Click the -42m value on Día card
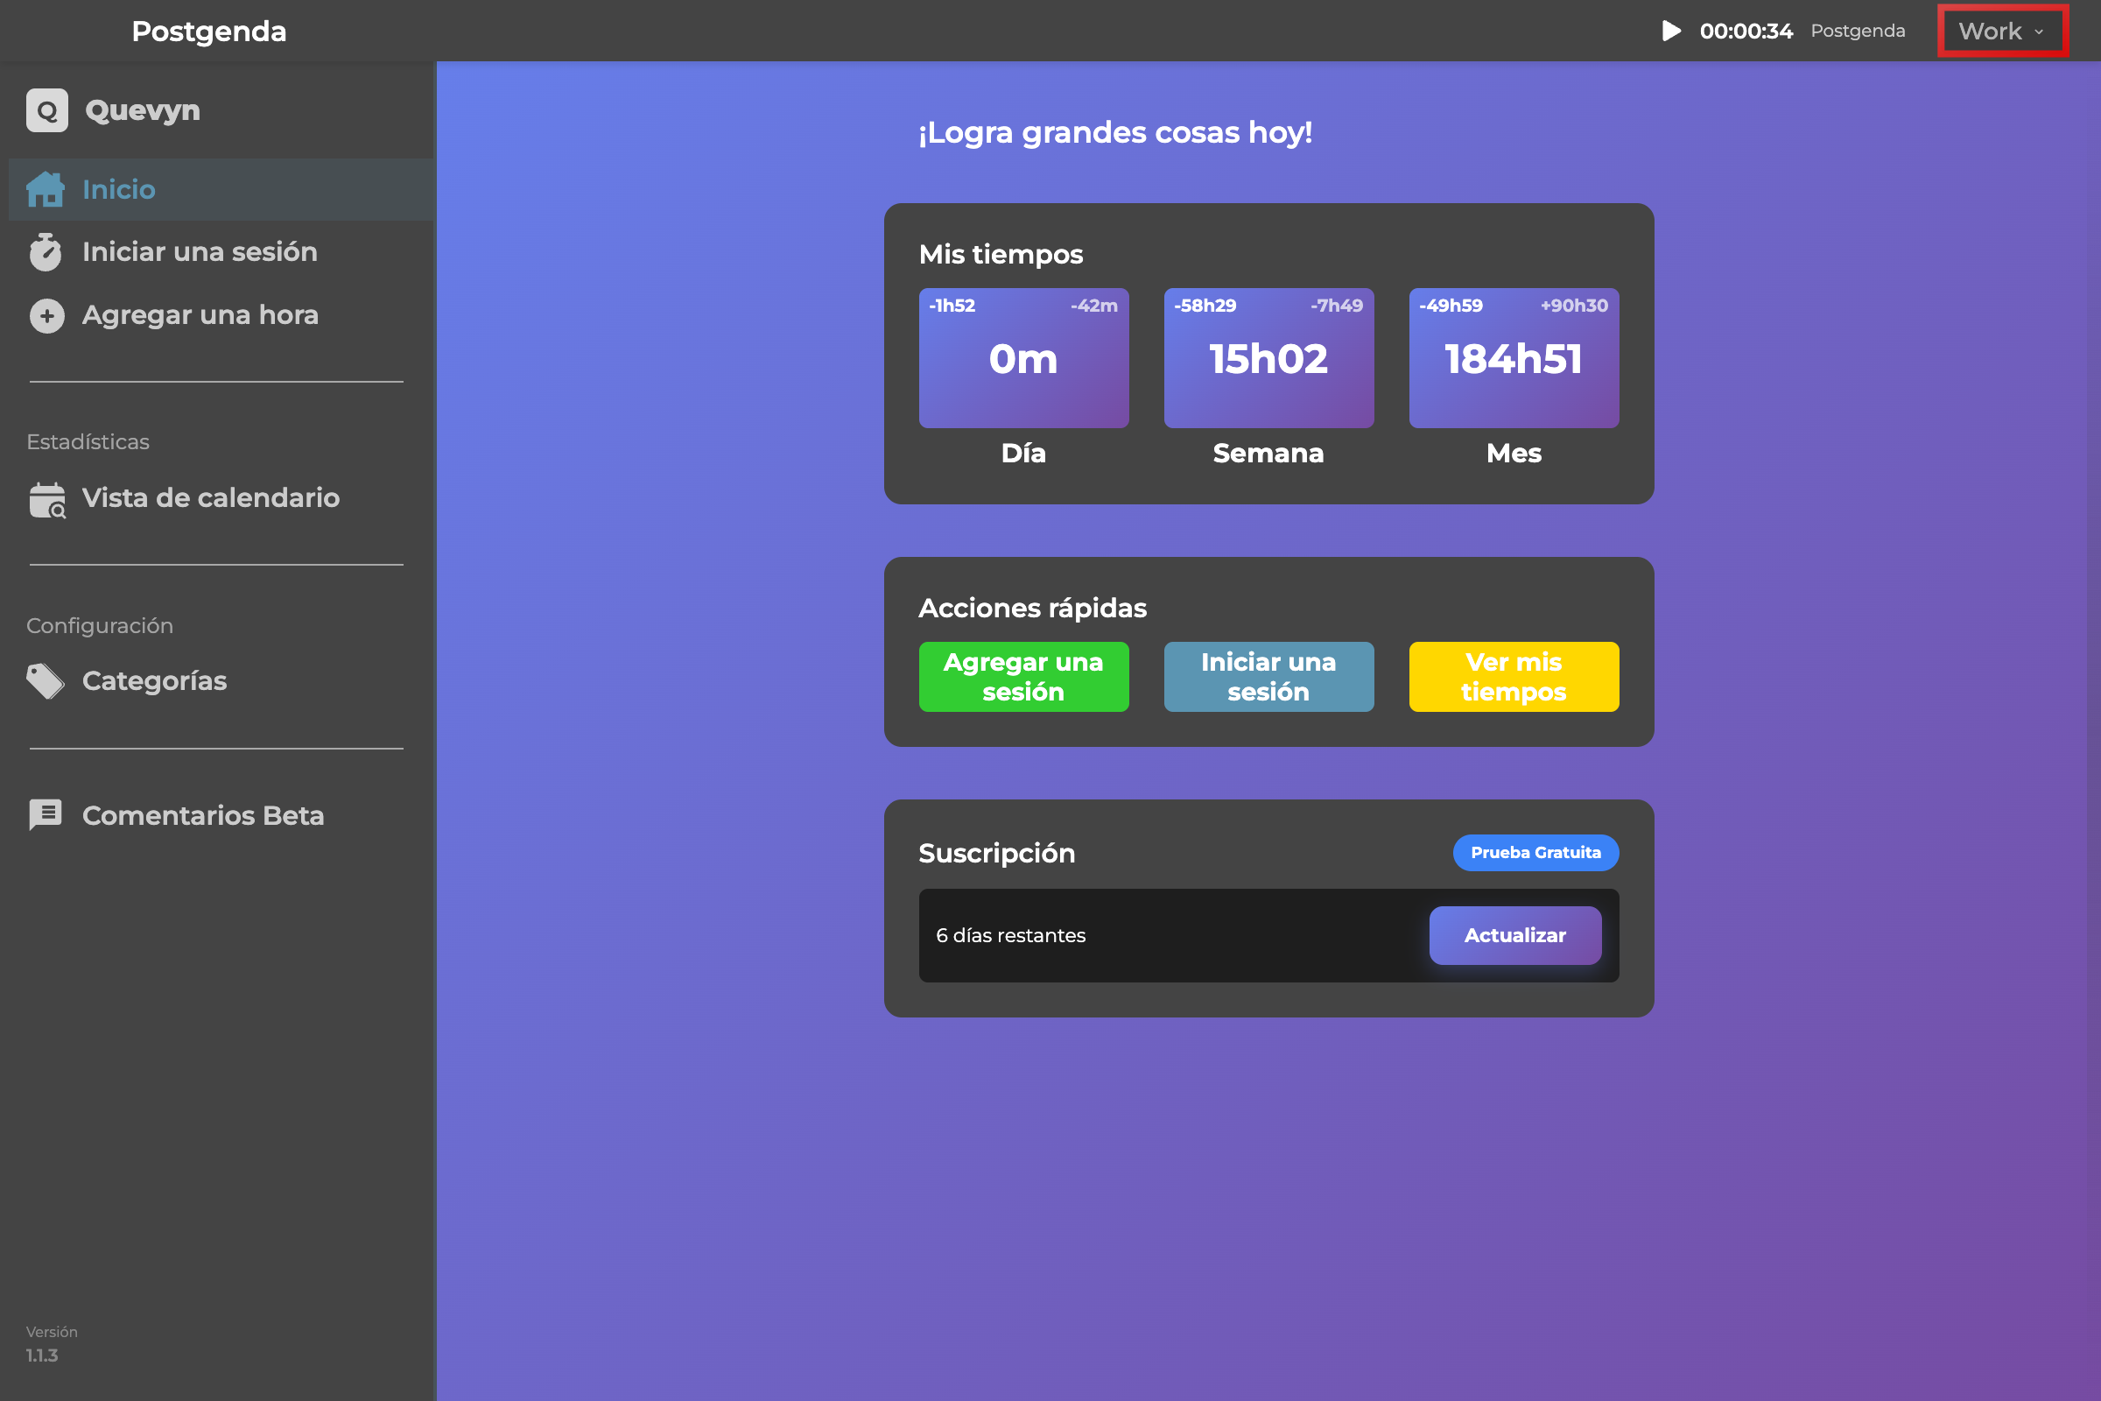Screen dimensions: 2101x1401 pyautogui.click(x=1094, y=306)
